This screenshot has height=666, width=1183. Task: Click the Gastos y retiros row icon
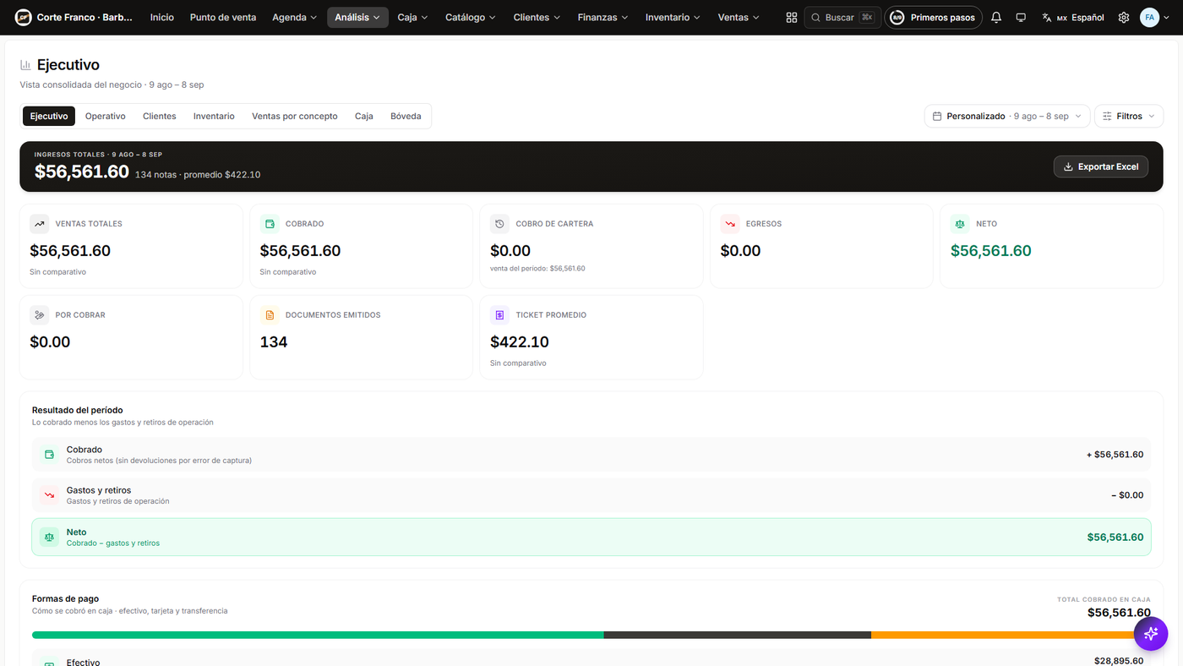[49, 495]
